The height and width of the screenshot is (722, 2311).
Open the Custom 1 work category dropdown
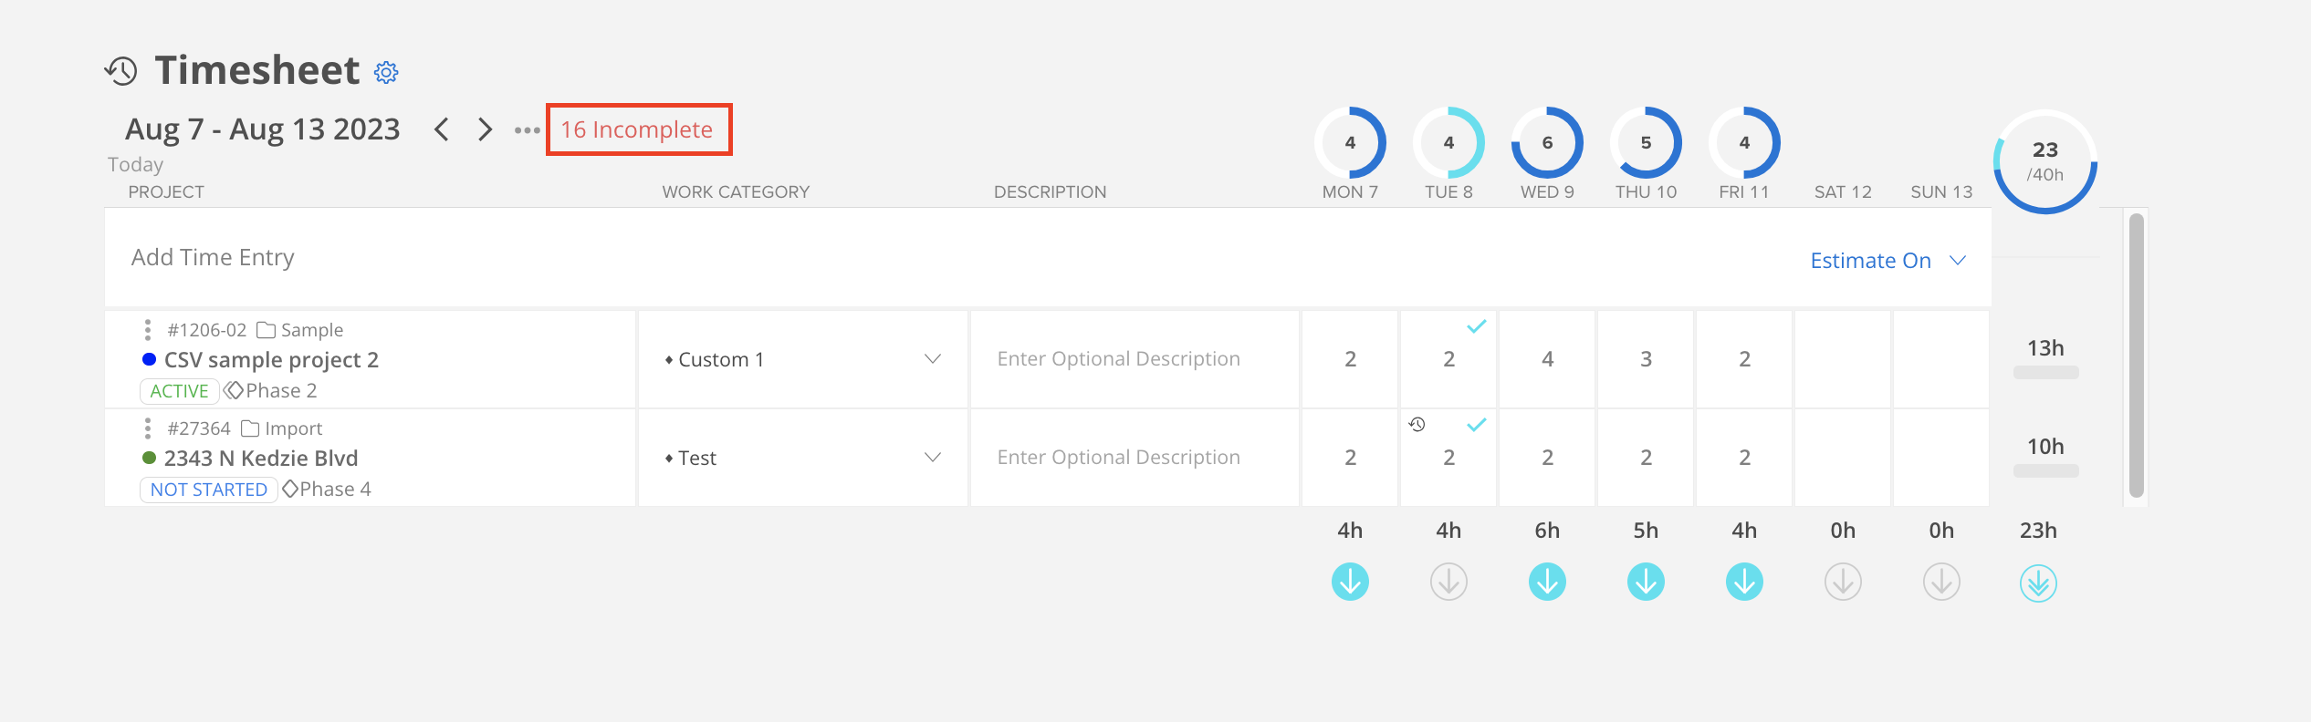coord(932,358)
